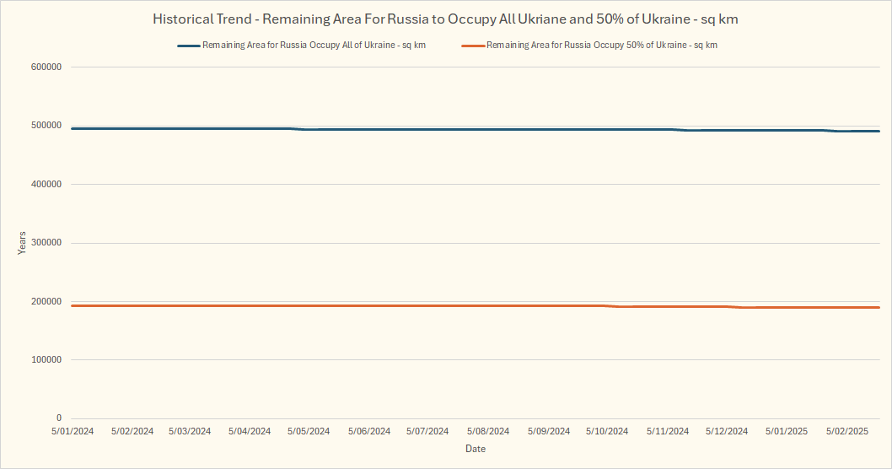The height and width of the screenshot is (469, 892).
Task: Select the 5/12/2024 date label
Action: tap(727, 431)
